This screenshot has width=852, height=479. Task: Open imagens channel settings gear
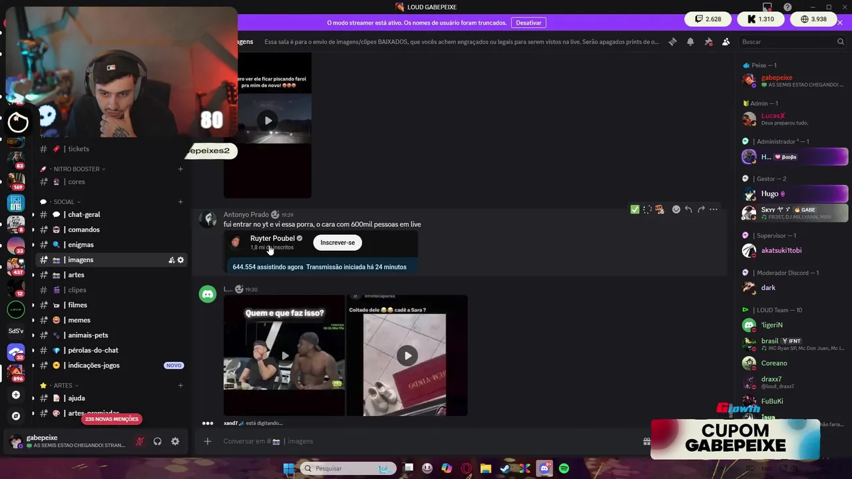180,260
